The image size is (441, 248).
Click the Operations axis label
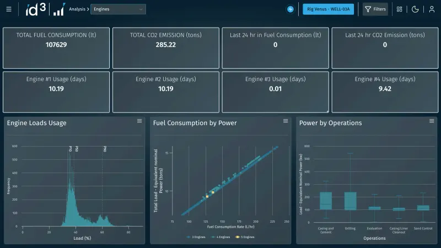pyautogui.click(x=374, y=238)
